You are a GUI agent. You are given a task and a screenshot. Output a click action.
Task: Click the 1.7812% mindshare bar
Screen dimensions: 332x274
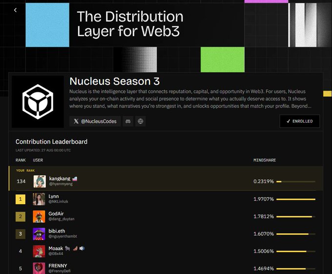coord(296,217)
